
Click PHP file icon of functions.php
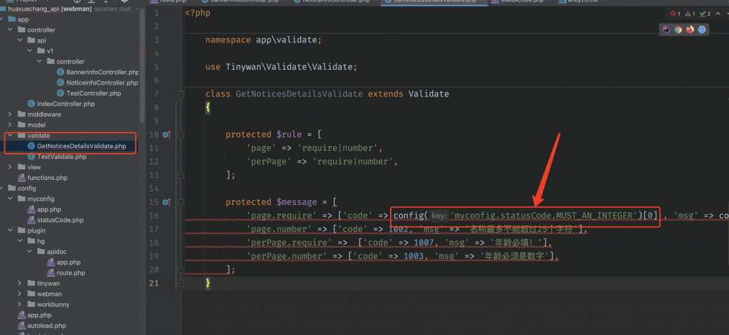(x=21, y=178)
